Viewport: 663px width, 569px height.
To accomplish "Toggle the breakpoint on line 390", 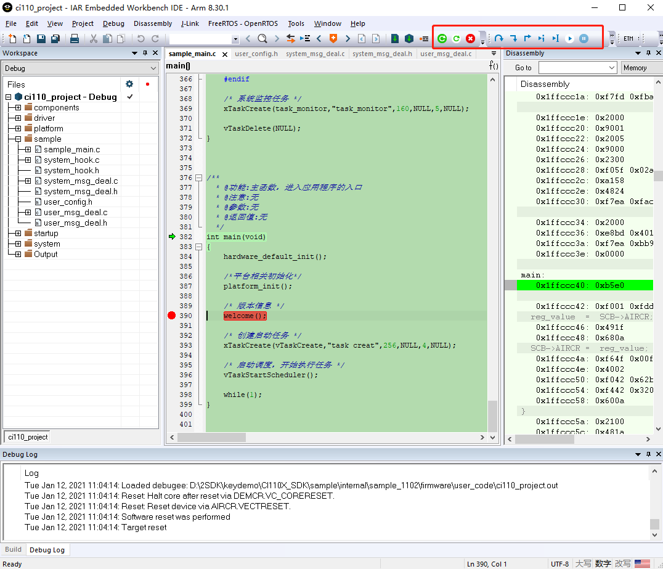I will (171, 316).
